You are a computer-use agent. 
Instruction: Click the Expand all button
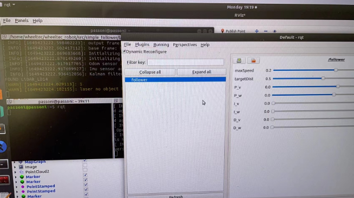pyautogui.click(x=201, y=72)
